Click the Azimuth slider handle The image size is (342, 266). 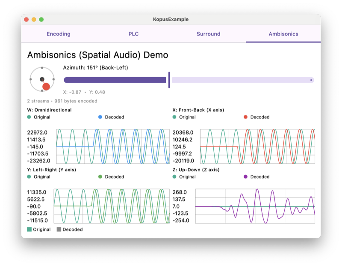pyautogui.click(x=169, y=79)
